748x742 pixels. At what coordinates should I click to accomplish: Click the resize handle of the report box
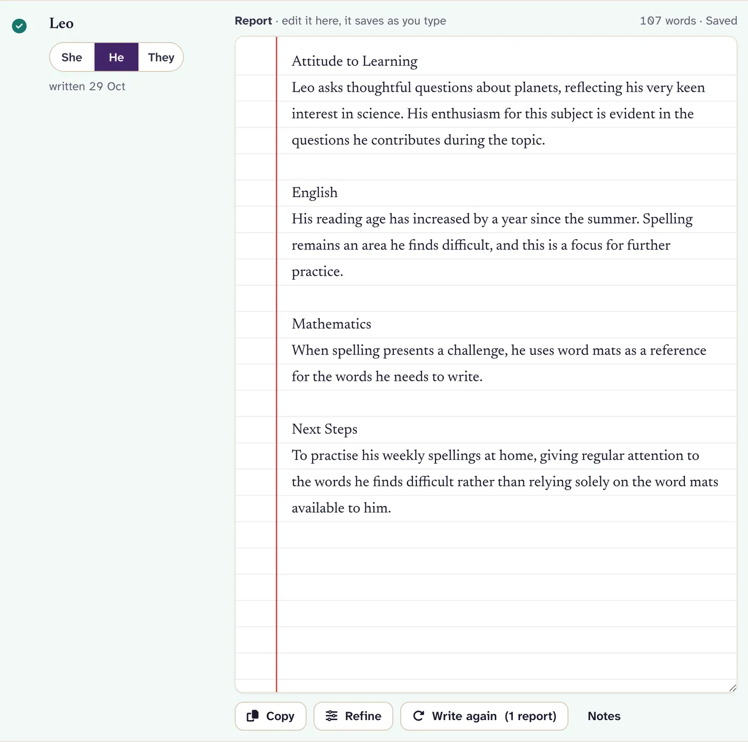coord(733,688)
